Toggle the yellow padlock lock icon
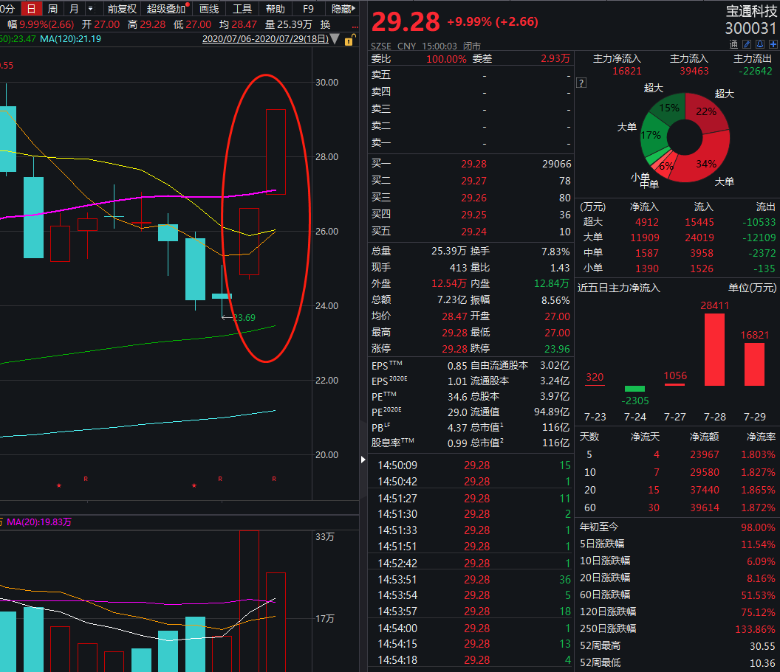The height and width of the screenshot is (672, 780). pyautogui.click(x=349, y=40)
